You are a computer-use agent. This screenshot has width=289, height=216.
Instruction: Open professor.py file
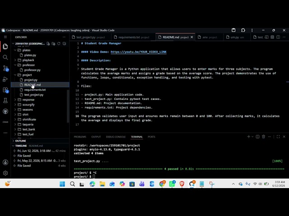tap(32, 70)
